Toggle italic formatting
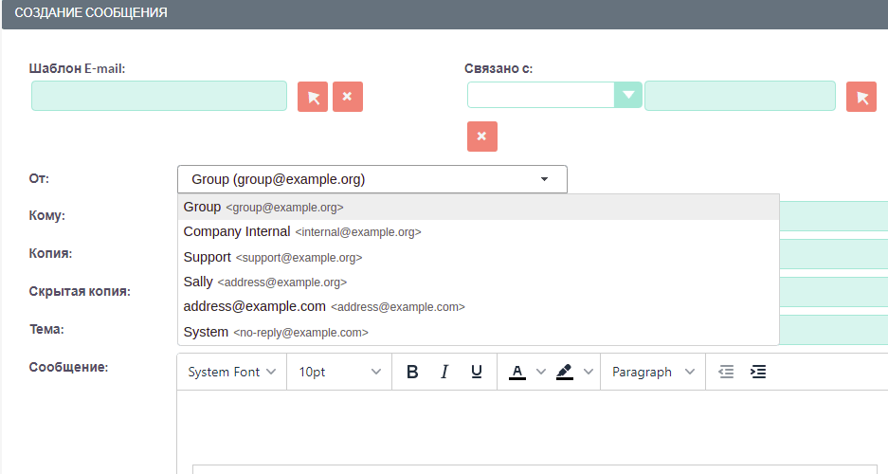 coord(444,373)
